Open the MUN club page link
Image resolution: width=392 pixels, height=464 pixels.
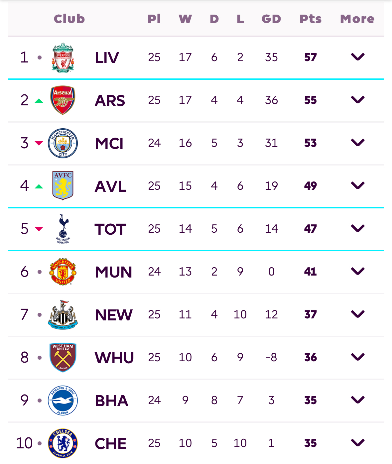(x=113, y=272)
